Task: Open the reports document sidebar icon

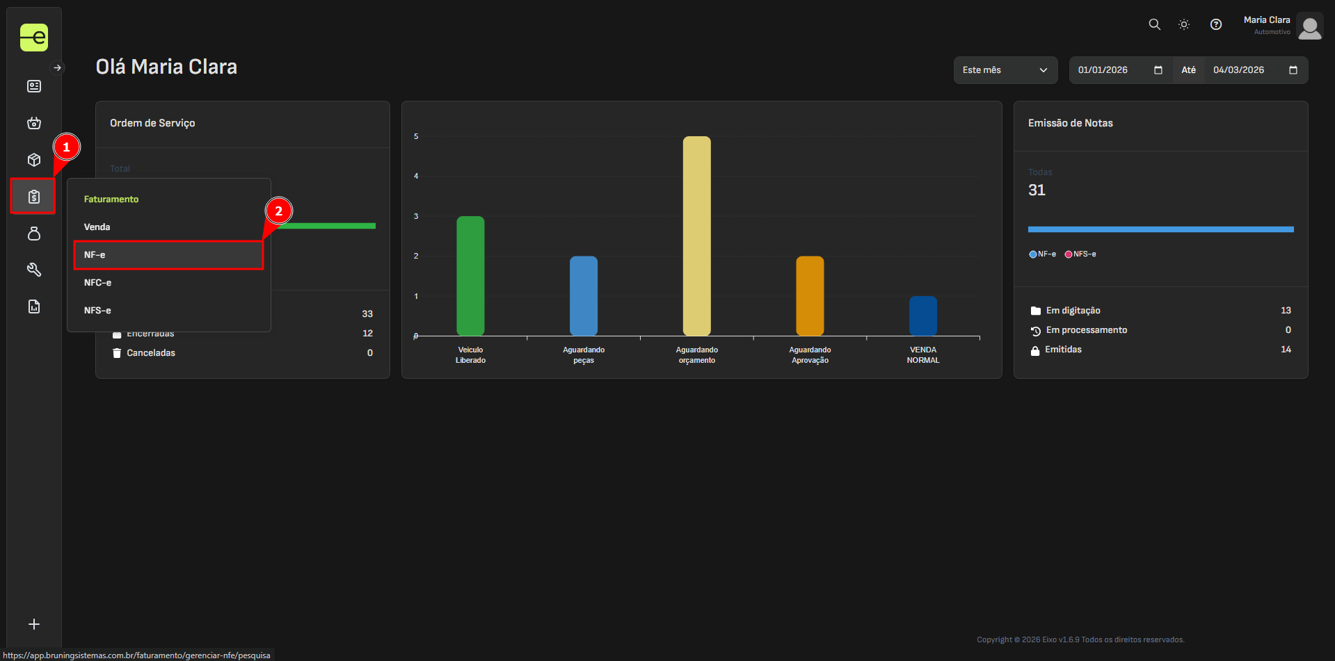Action: click(x=33, y=307)
